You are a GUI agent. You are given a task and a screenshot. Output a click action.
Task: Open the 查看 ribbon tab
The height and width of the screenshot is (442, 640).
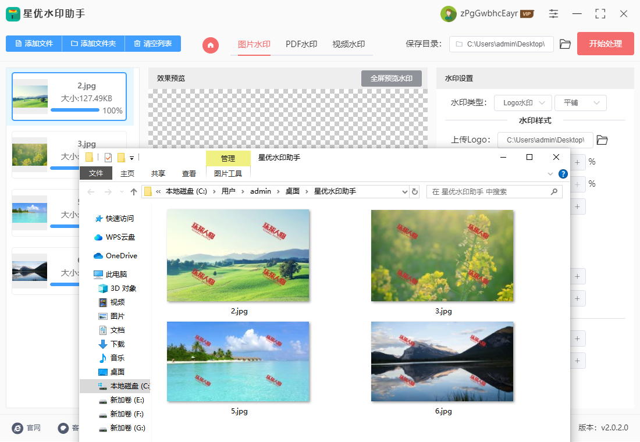click(x=189, y=173)
